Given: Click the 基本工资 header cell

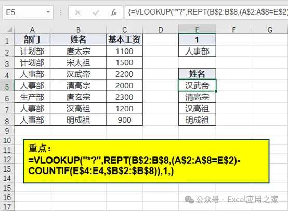Looking at the screenshot, I should click(125, 39).
